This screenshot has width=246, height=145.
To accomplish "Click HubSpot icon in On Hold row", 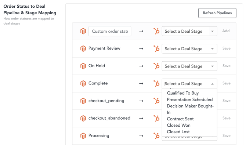I will pos(156,66).
